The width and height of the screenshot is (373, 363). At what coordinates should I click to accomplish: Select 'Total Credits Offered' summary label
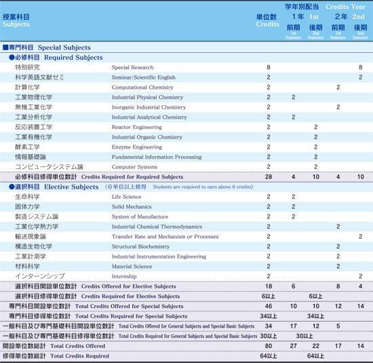(78, 346)
